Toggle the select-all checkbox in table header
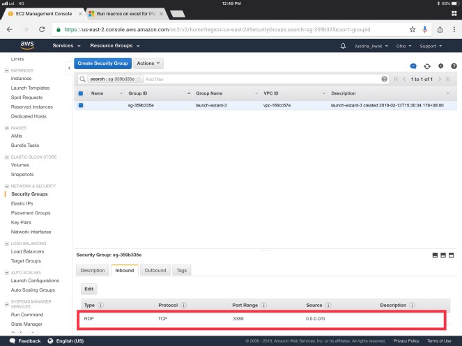 (x=81, y=93)
